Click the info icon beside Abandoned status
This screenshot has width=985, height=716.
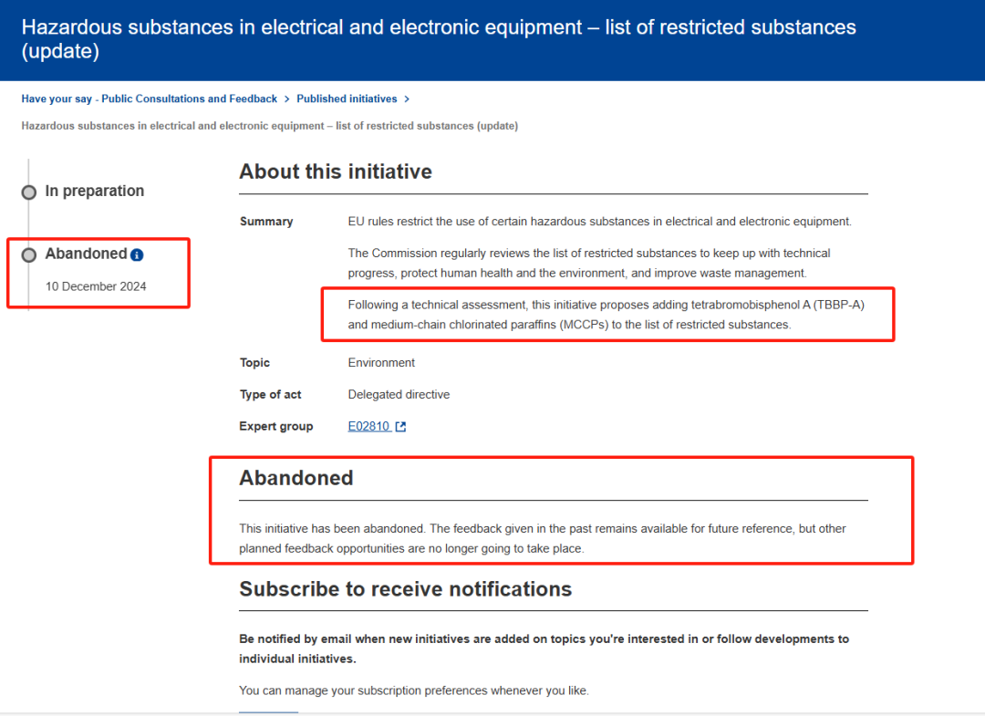tap(137, 255)
